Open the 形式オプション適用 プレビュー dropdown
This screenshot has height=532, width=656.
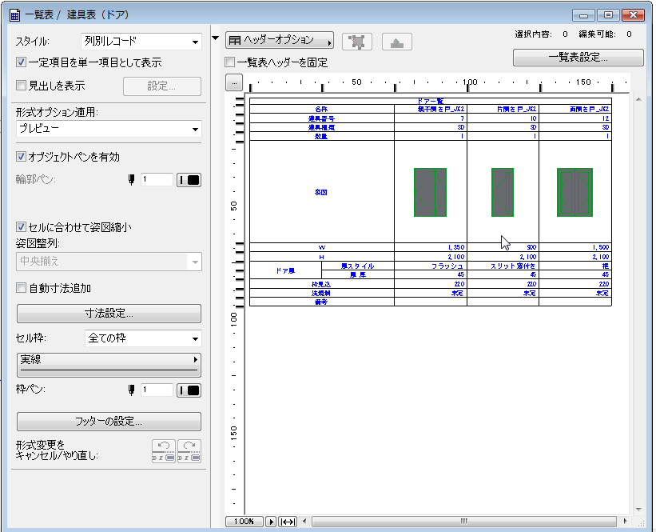(x=109, y=129)
